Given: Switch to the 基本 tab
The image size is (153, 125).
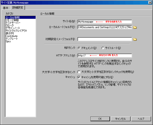Looking at the screenshot, I should [6, 8].
